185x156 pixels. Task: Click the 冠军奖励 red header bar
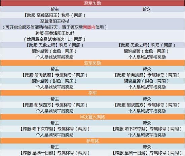coord(92,3)
